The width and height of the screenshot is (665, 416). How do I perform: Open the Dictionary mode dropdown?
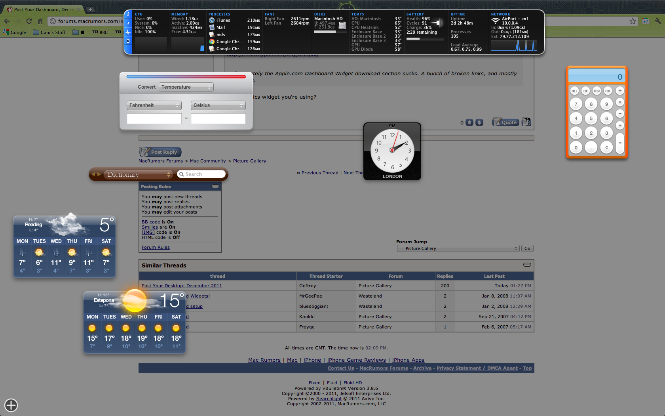[x=139, y=174]
